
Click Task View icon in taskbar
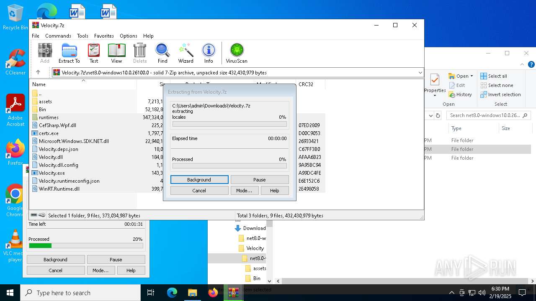pos(151,293)
